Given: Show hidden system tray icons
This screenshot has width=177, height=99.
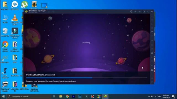Looking at the screenshot, I should pos(149,97).
